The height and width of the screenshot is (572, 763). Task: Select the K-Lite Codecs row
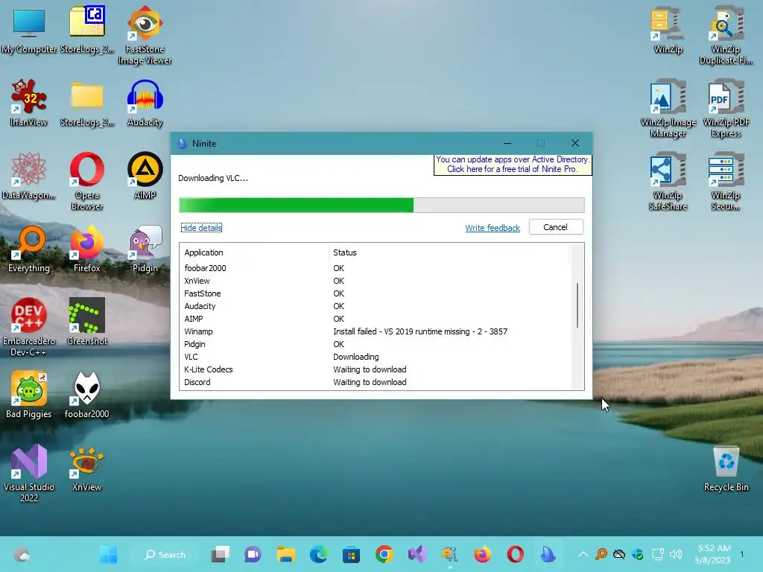(x=375, y=369)
